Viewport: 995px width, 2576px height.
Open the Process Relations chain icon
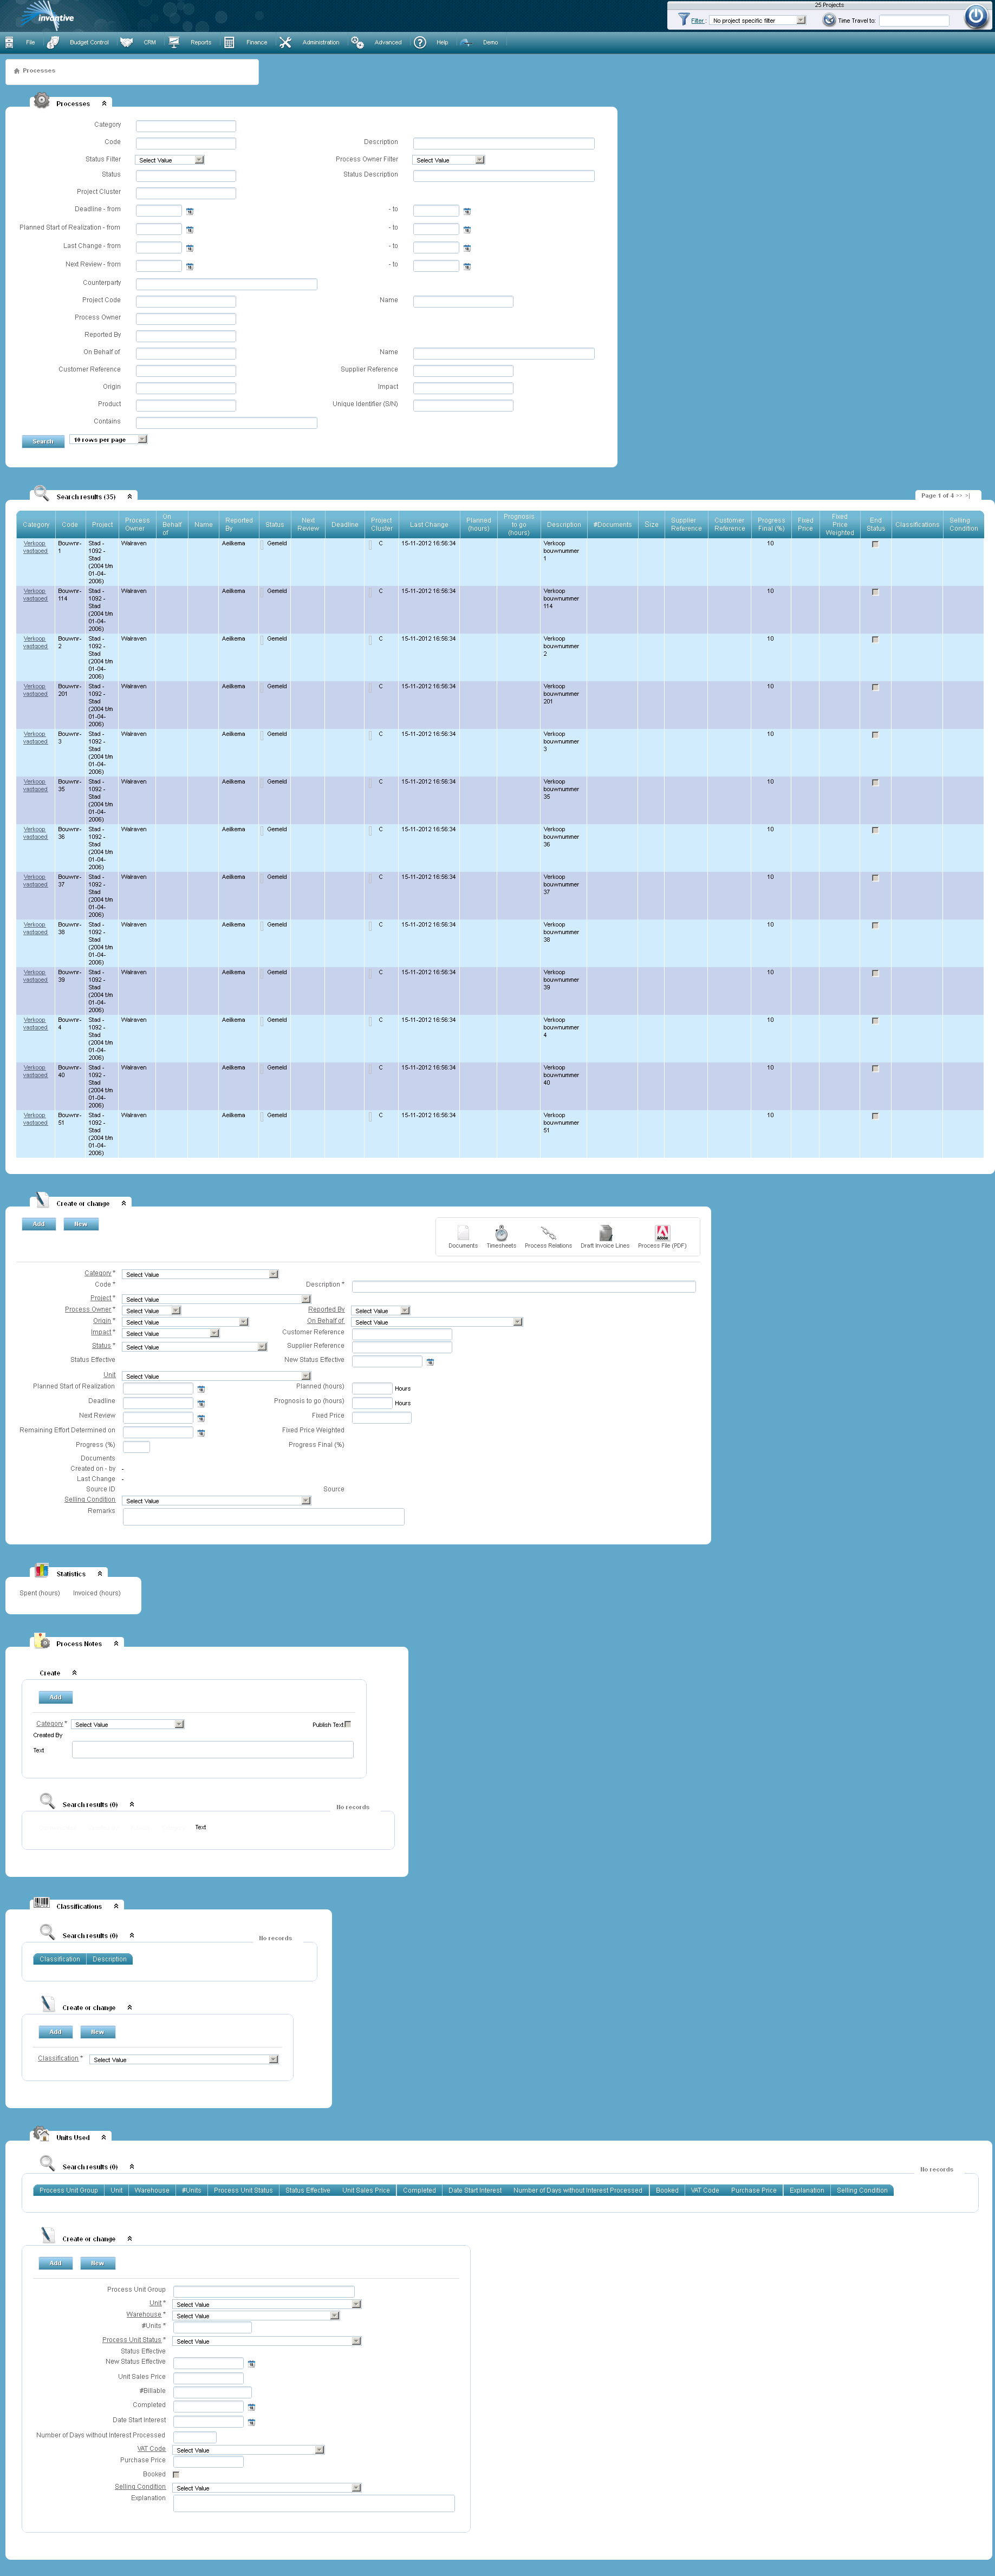click(548, 1232)
